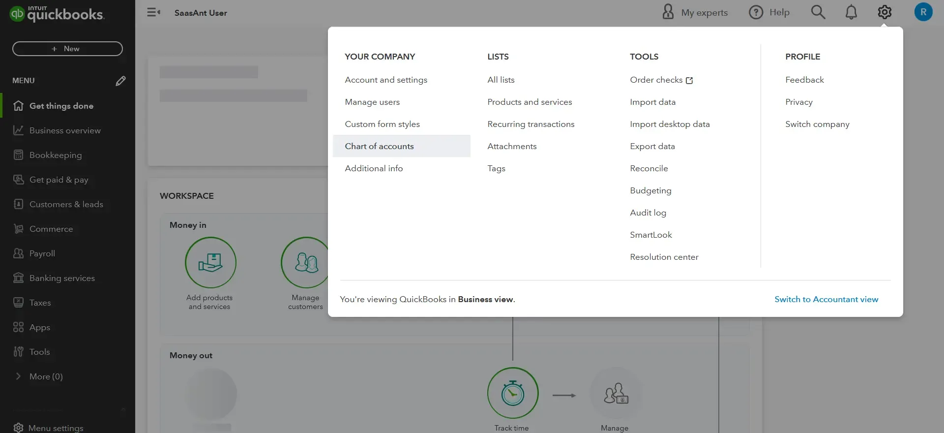
Task: Click the Get things done home icon
Action: pyautogui.click(x=18, y=106)
